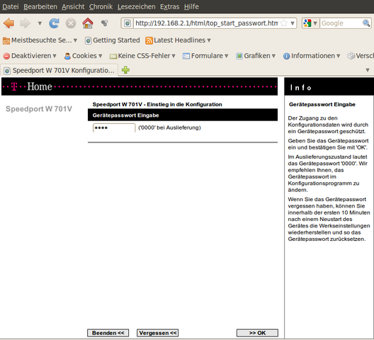Click the browser Forward arrow button
This screenshot has width=374, height=340.
pyautogui.click(x=25, y=23)
